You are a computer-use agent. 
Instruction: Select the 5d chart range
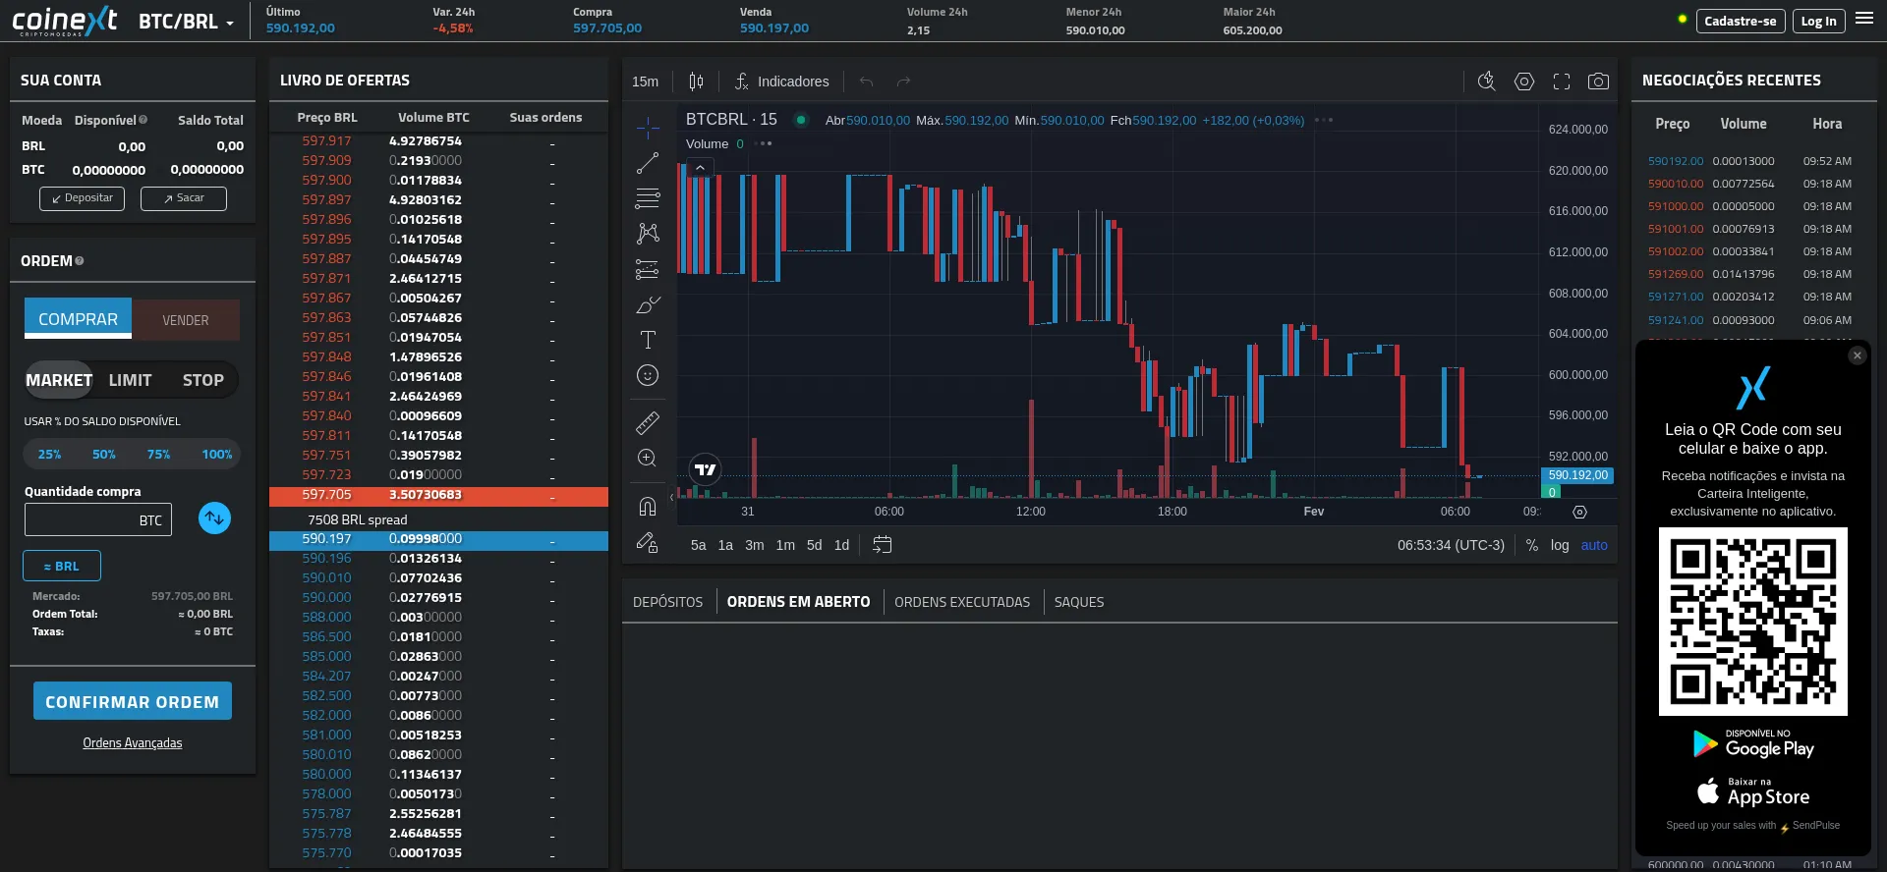coord(815,545)
